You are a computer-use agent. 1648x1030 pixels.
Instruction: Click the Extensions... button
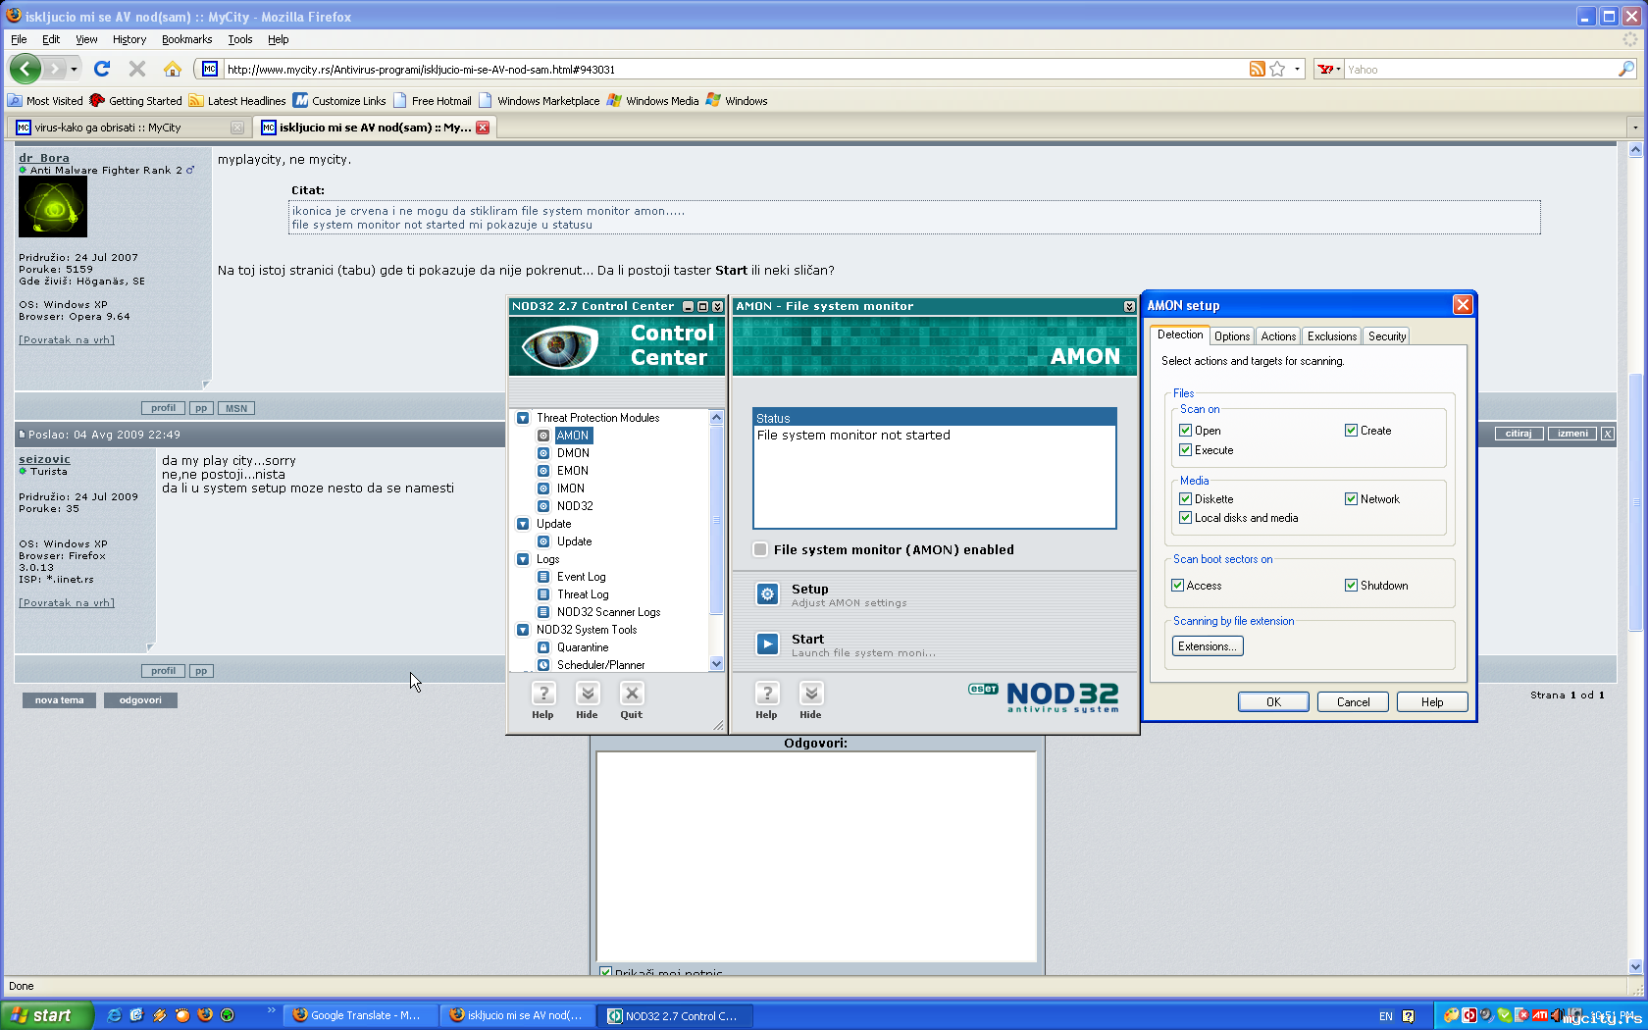[x=1208, y=646]
